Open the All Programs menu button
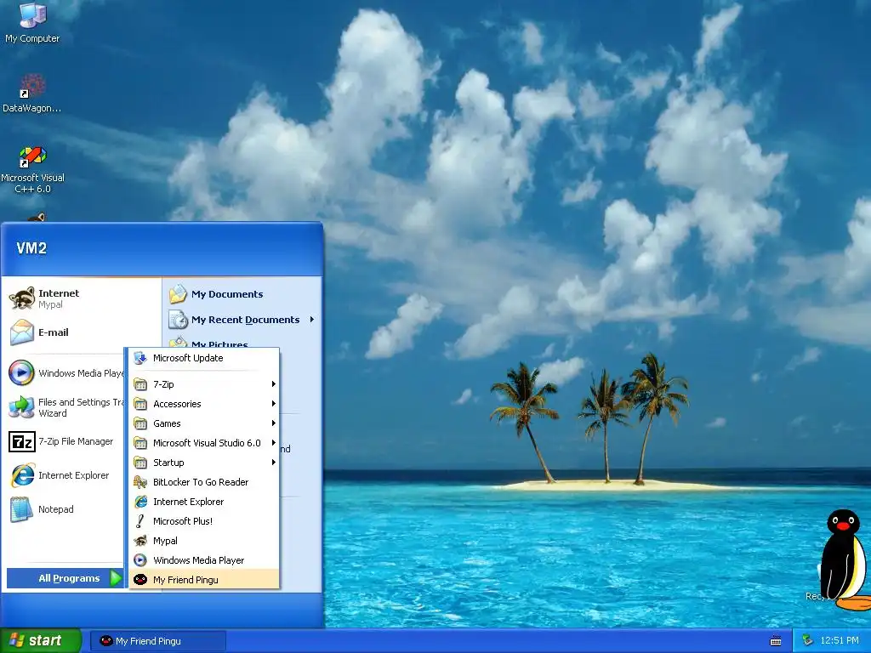The image size is (871, 653). (65, 578)
